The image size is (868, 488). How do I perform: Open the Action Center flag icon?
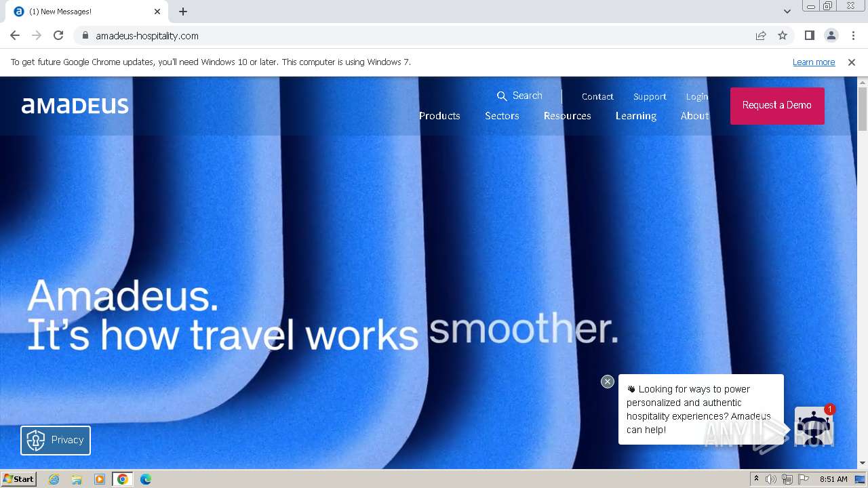pos(804,479)
